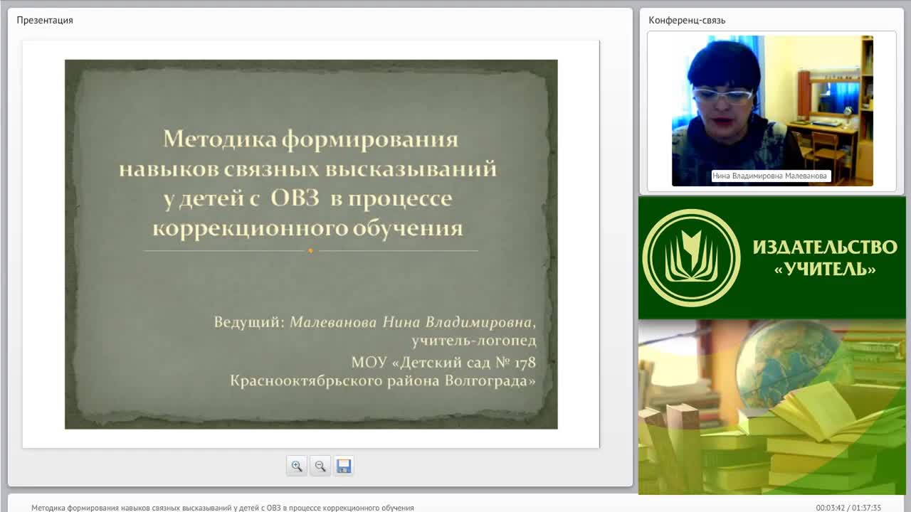The width and height of the screenshot is (911, 512).
Task: Click the name label Нина Владимировна Малеванова
Action: [772, 176]
